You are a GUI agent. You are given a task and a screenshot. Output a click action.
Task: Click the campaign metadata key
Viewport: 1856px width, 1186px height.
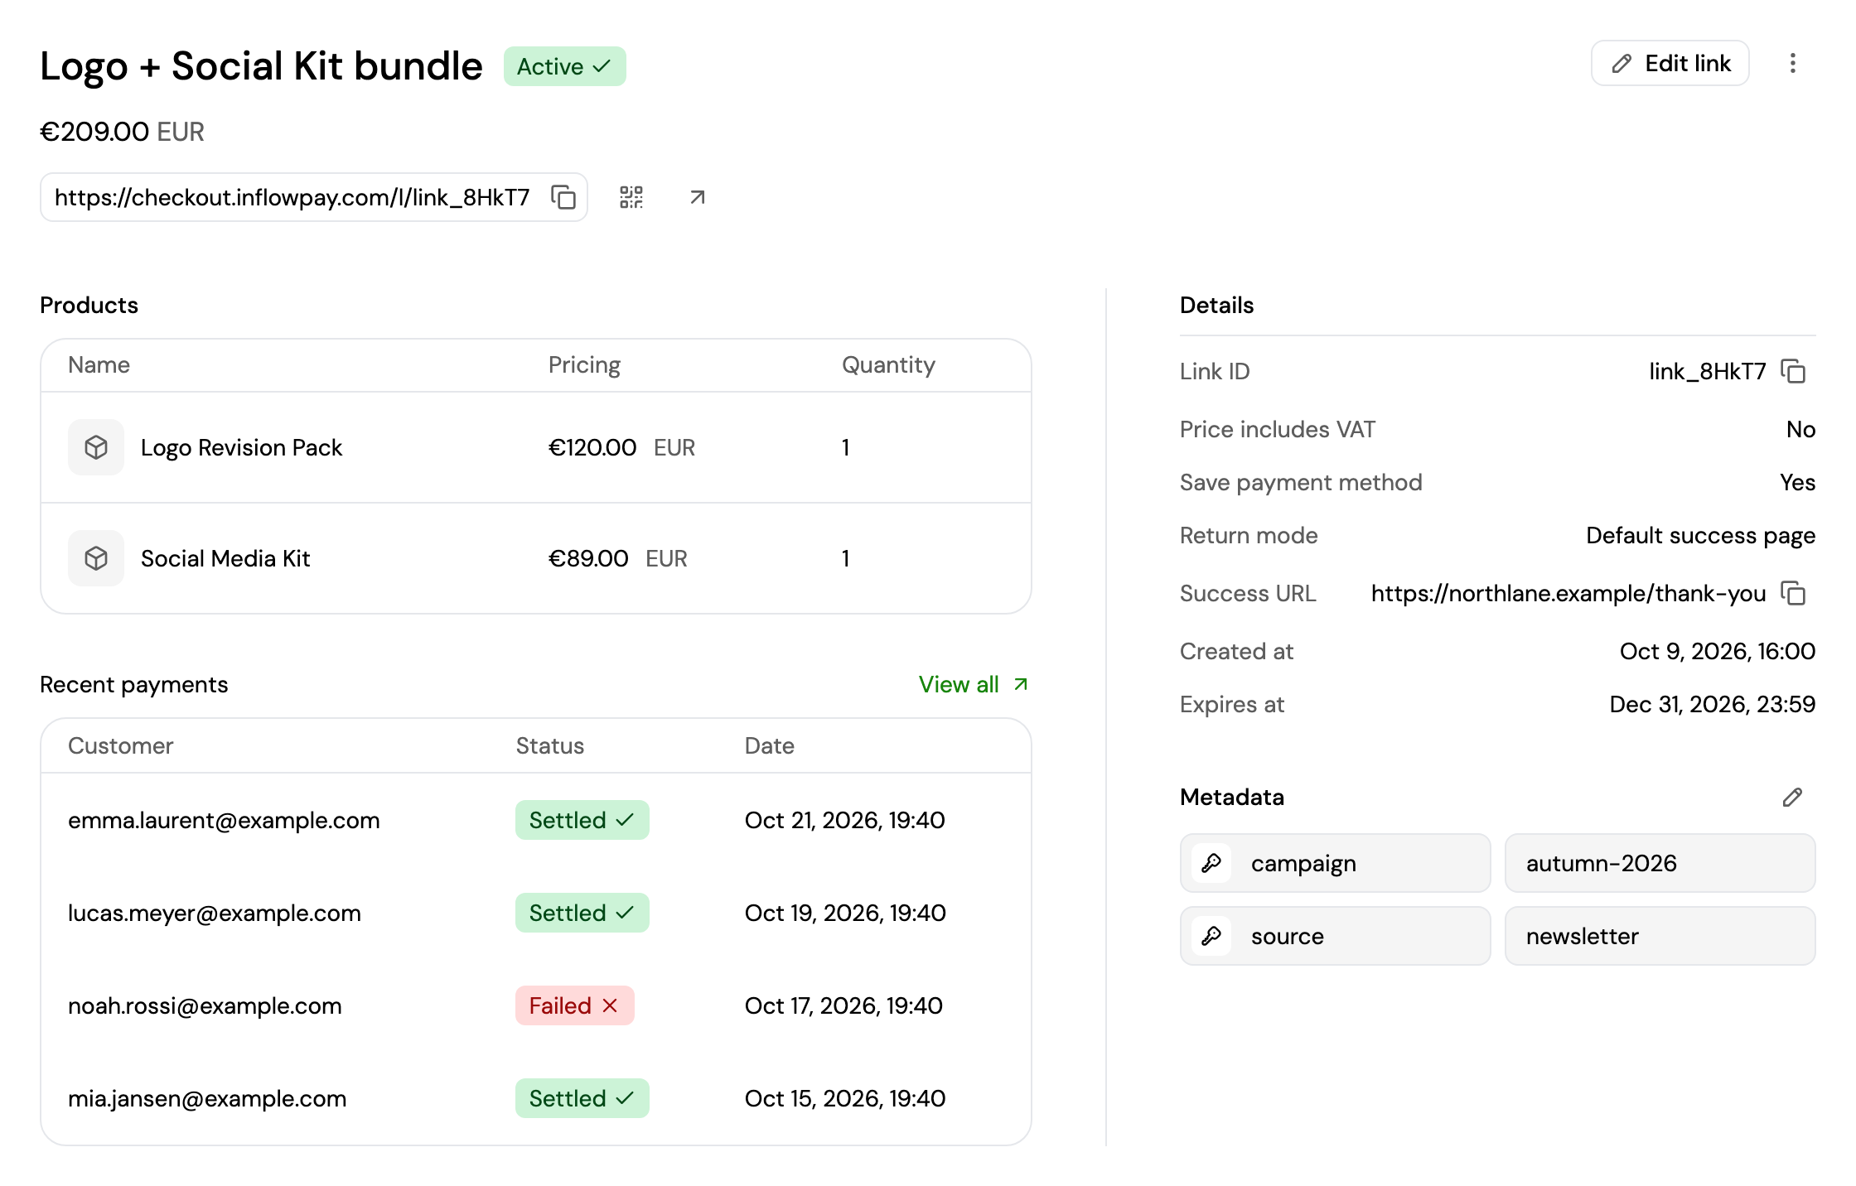1335,863
